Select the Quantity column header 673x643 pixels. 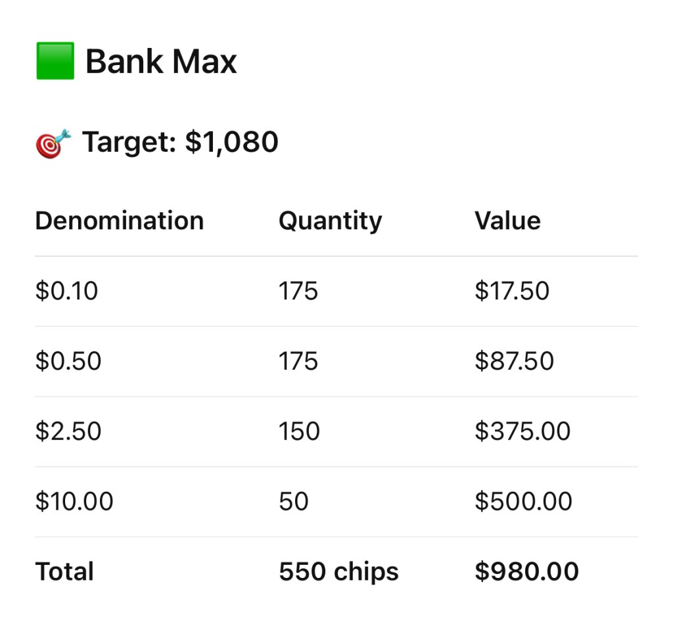[330, 221]
